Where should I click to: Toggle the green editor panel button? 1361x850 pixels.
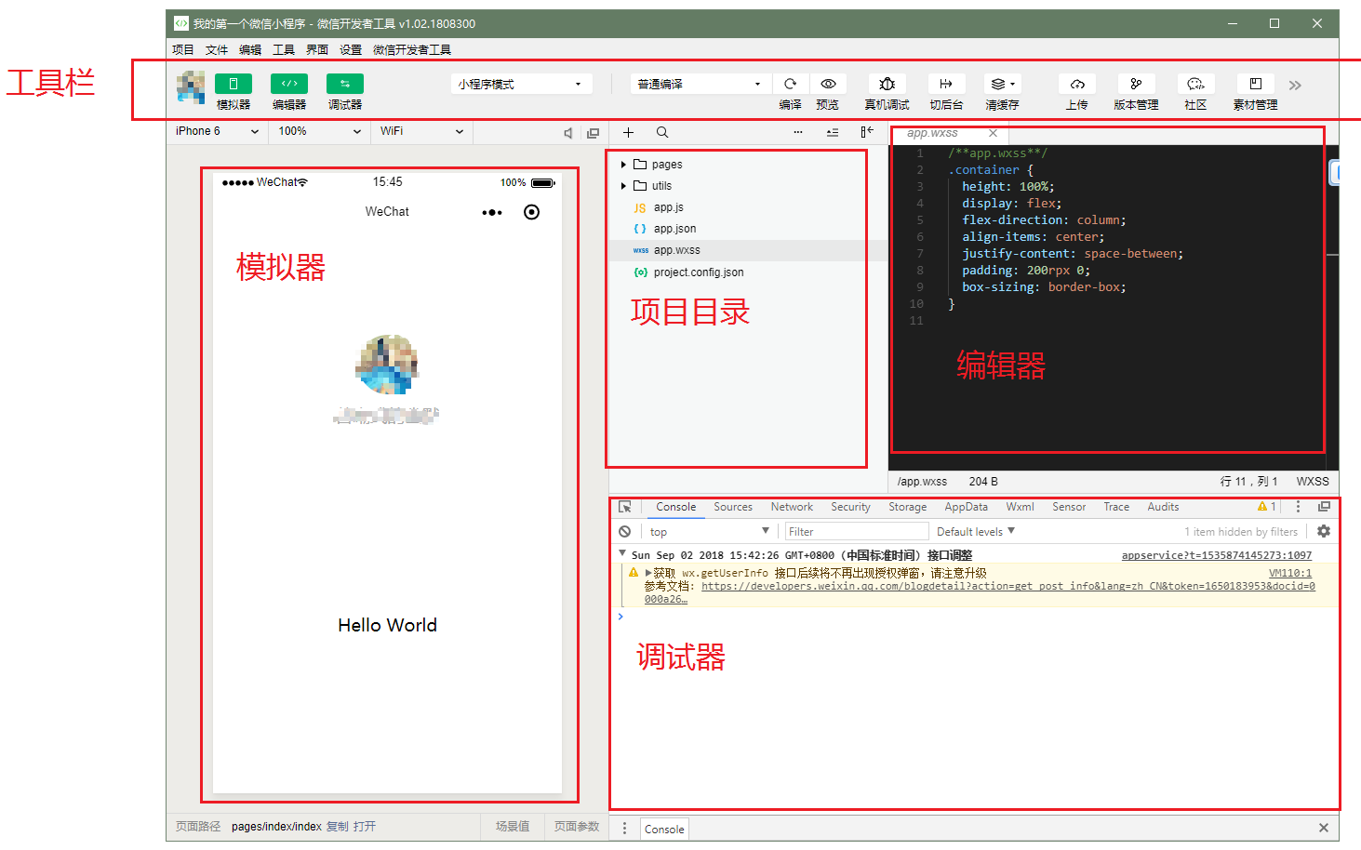coord(289,84)
